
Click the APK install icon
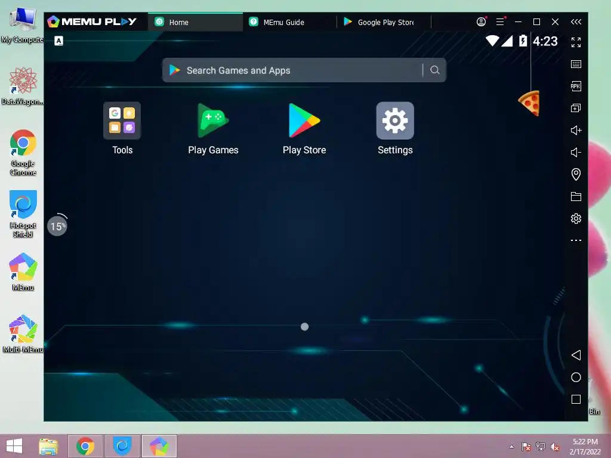pos(576,86)
